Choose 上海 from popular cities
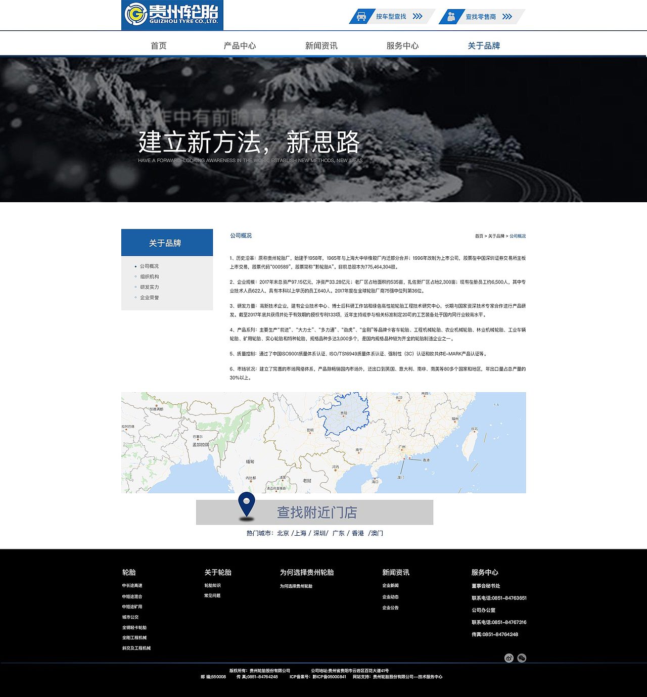The image size is (647, 697). 300,533
